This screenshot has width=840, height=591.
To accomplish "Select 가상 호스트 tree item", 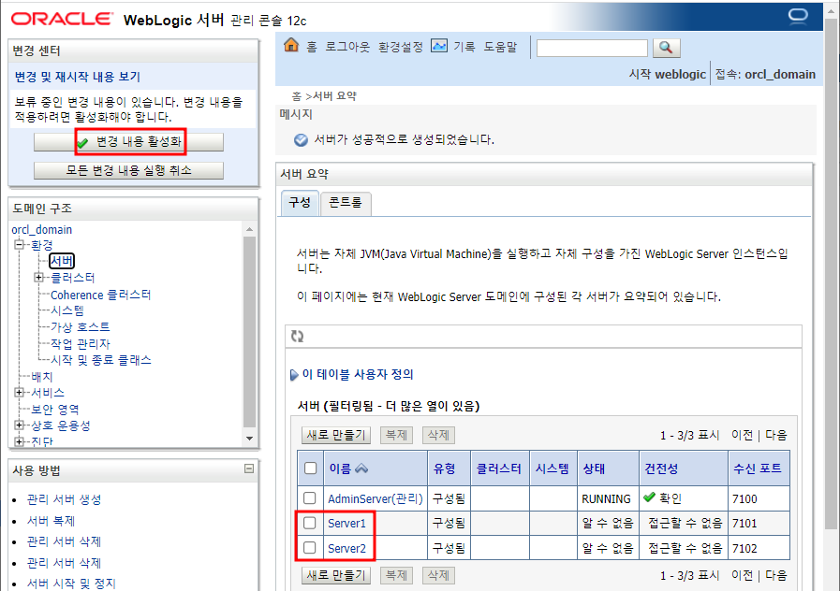I will point(81,326).
